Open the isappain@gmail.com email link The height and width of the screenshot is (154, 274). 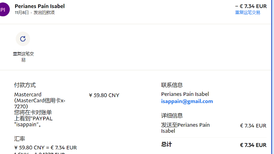pyautogui.click(x=187, y=101)
